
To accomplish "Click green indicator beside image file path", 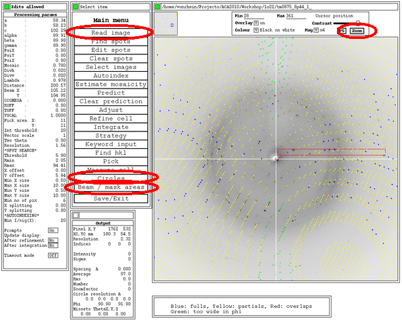I will coord(158,6).
